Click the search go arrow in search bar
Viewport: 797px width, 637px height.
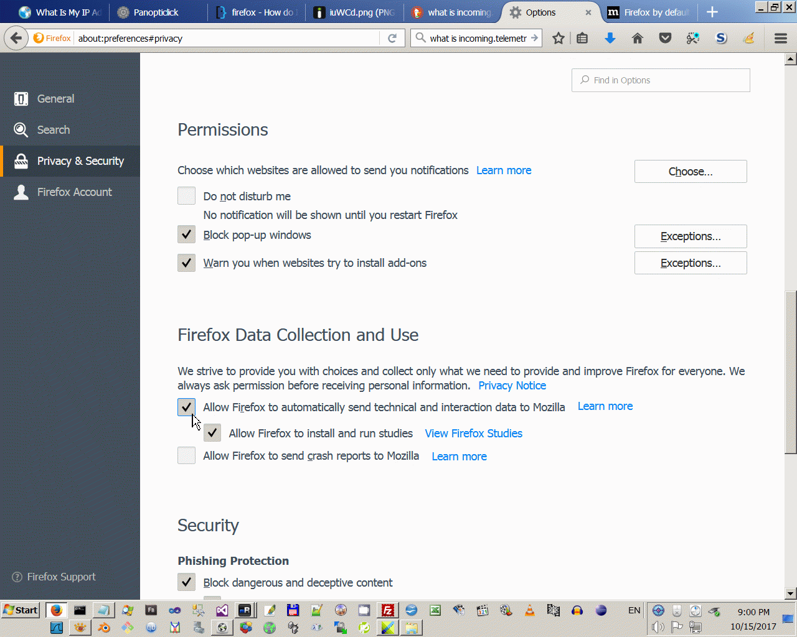click(534, 38)
